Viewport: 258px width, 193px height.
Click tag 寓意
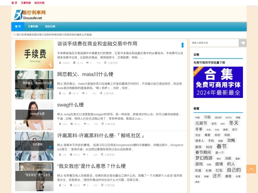207,135
